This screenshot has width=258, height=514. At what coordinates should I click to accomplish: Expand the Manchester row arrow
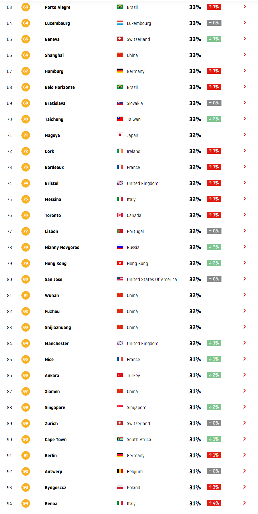[245, 343]
